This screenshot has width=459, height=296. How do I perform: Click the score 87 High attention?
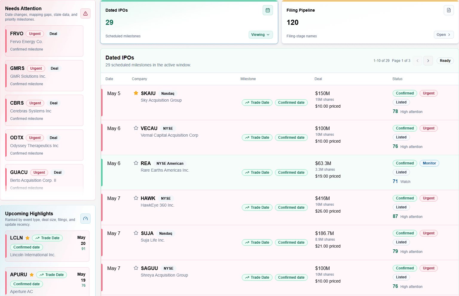pos(408,216)
